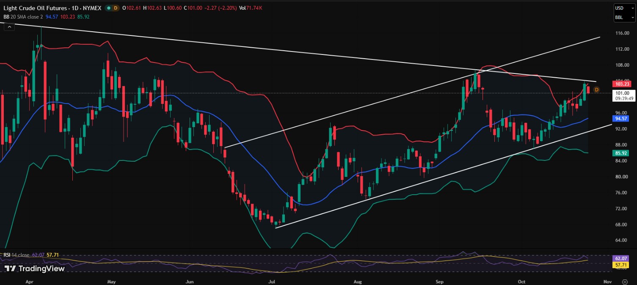This screenshot has width=637, height=285.
Task: Click the H102.63 high value in header
Action: (x=153, y=8)
